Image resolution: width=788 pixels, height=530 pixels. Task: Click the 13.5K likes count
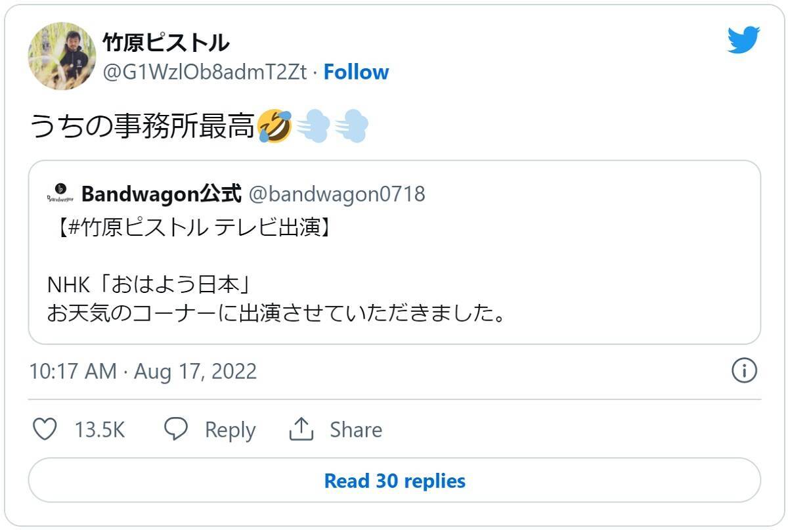point(99,430)
